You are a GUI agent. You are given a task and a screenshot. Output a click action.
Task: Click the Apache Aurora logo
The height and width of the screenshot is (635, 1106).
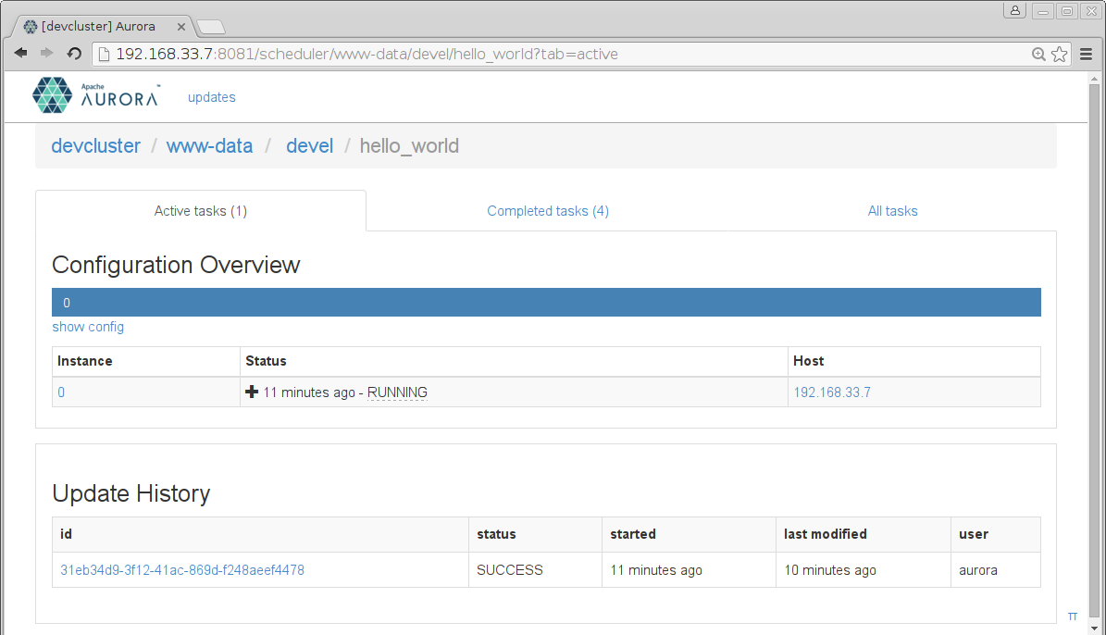pos(95,95)
